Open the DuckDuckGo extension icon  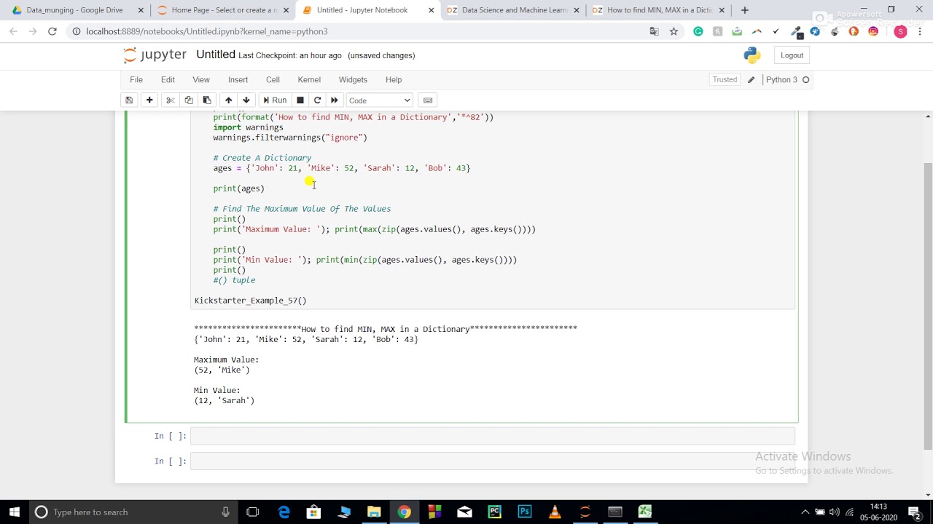pyautogui.click(x=854, y=31)
